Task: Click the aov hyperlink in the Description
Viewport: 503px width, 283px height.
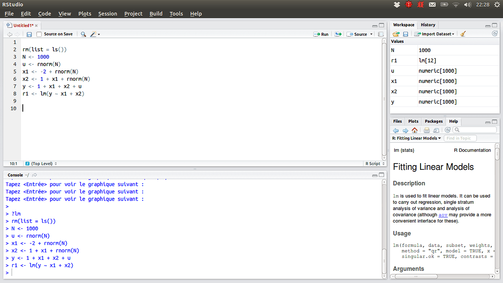Action: point(443,215)
